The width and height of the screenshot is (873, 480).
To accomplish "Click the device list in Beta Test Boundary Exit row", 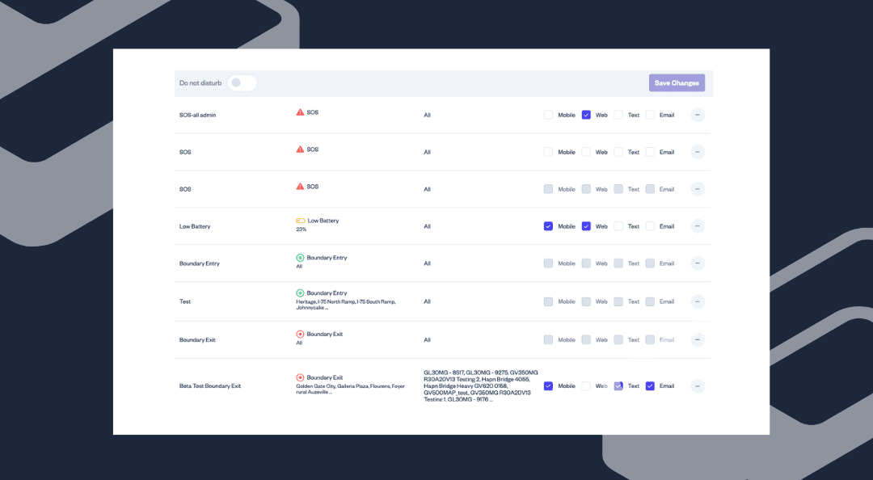I will click(x=477, y=386).
